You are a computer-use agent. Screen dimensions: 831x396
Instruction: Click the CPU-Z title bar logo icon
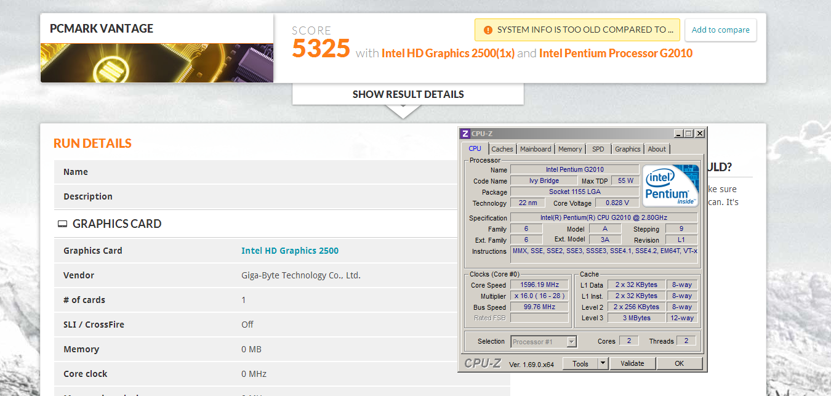point(465,133)
